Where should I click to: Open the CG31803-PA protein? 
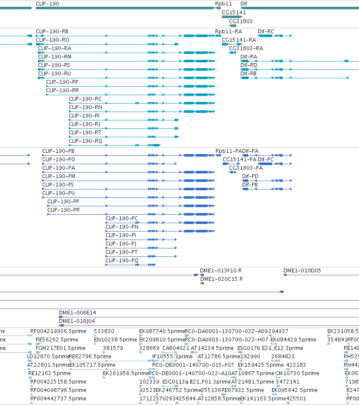pos(232,172)
